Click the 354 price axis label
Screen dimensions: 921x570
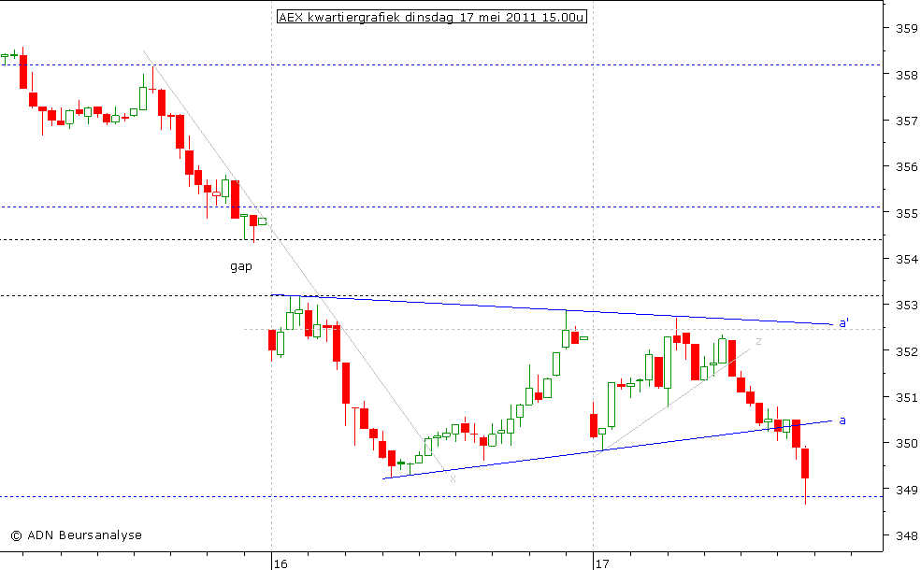(x=906, y=259)
